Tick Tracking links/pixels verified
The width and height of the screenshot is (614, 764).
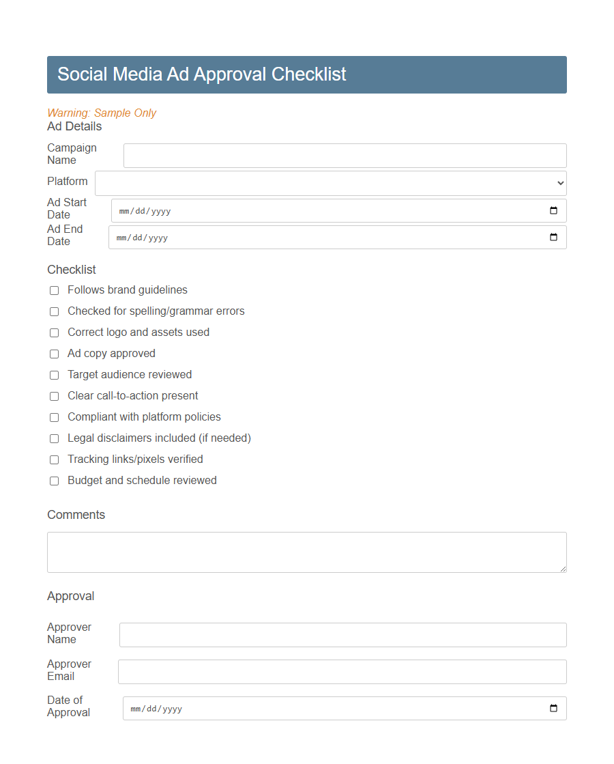click(x=54, y=459)
